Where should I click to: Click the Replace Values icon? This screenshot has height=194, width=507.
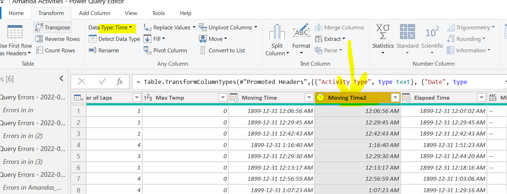pos(148,27)
